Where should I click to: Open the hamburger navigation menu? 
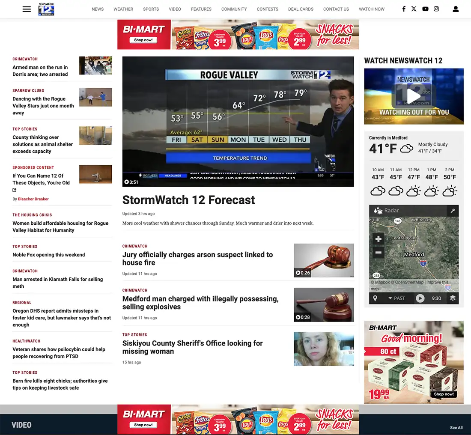click(x=27, y=9)
